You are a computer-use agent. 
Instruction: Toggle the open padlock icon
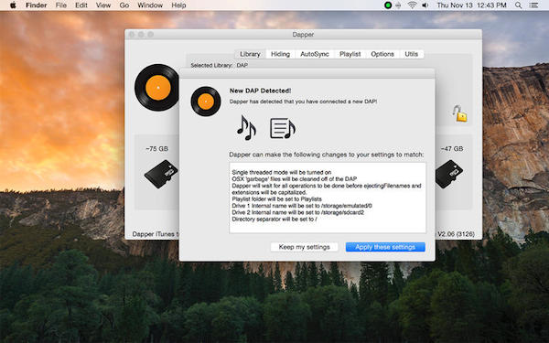pos(459,113)
